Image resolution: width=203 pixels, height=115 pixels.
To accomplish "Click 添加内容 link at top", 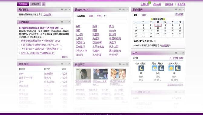I will 157,5.
